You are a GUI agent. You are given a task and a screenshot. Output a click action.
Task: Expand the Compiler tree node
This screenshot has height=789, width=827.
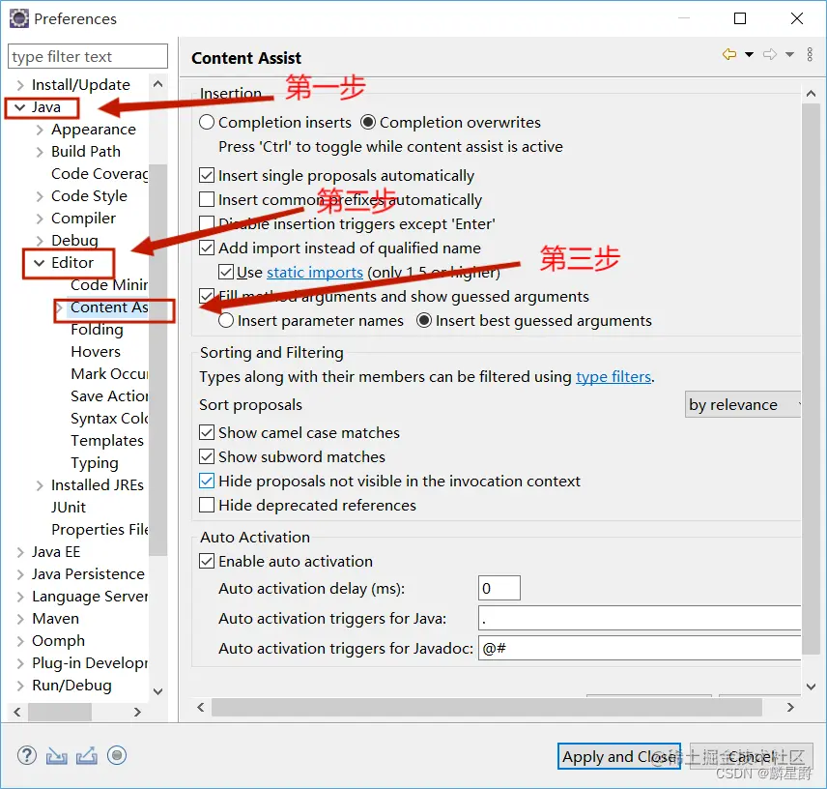(x=40, y=219)
